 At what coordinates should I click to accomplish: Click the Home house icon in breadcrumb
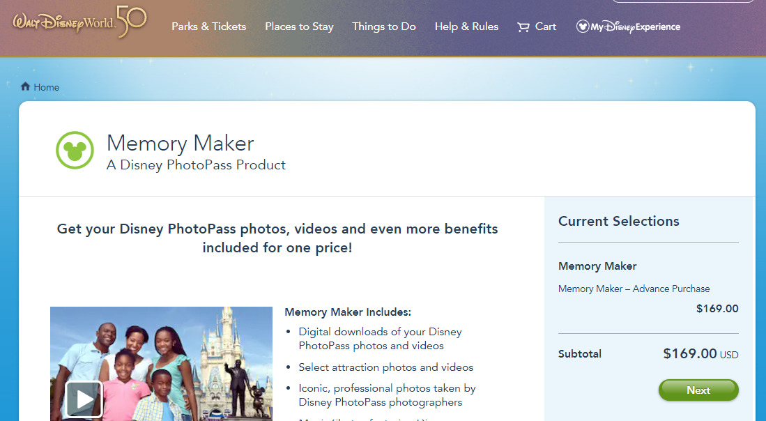tap(25, 86)
